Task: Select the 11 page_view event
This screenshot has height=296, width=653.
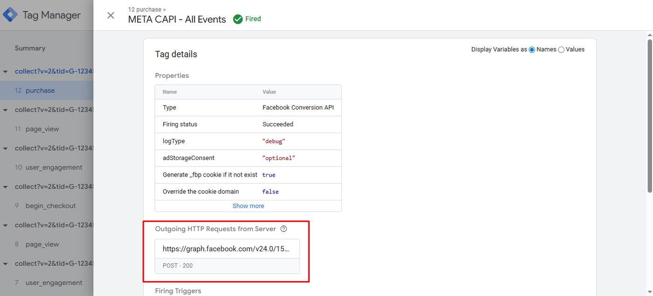Action: click(47, 129)
